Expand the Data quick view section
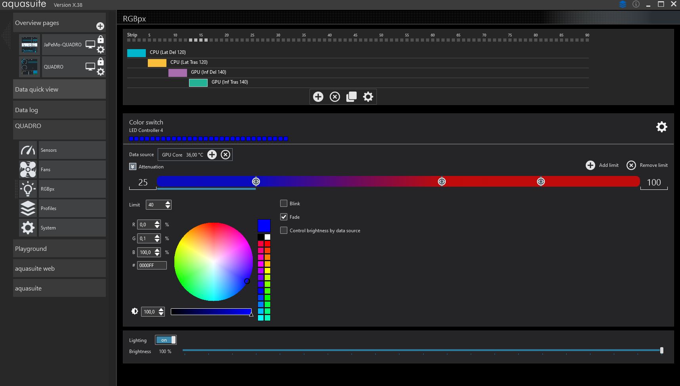Image resolution: width=680 pixels, height=386 pixels. click(x=59, y=90)
